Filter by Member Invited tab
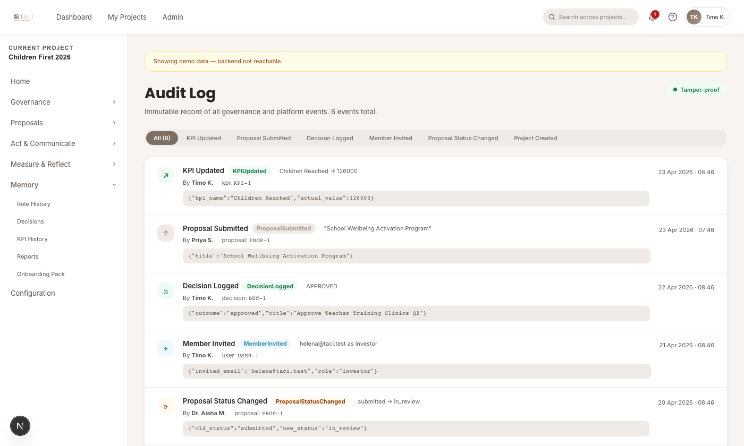Viewport: 744px width, 446px height. click(x=391, y=138)
